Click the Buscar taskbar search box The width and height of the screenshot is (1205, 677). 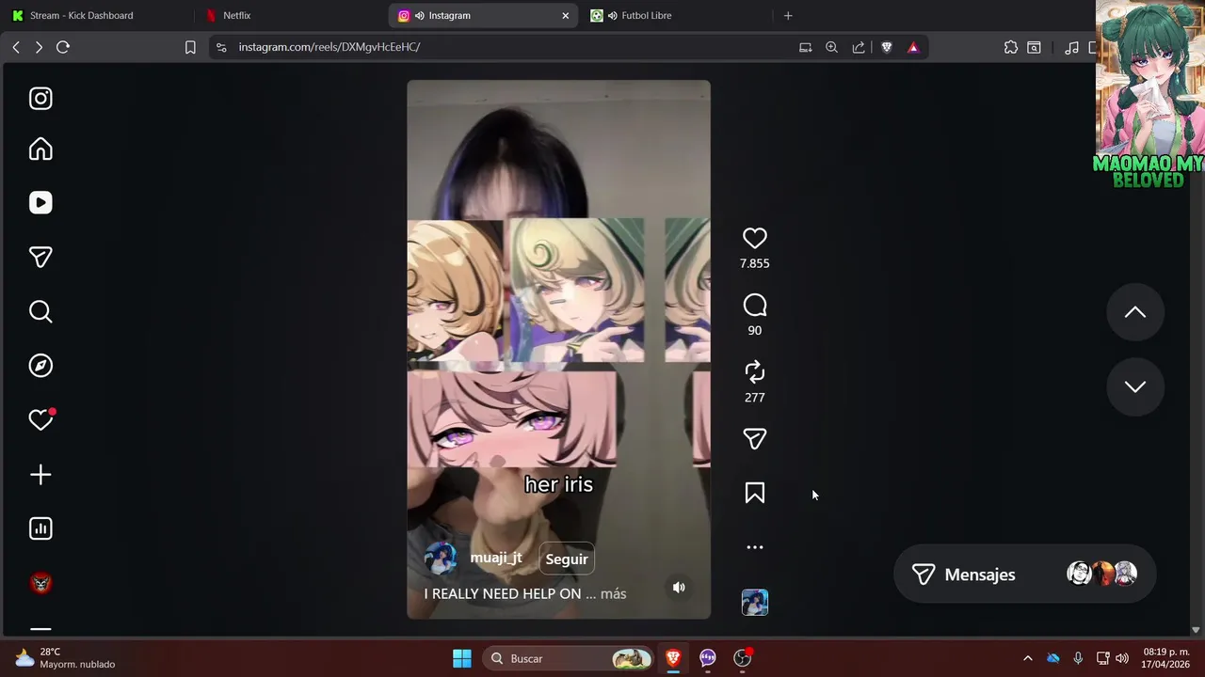(569, 658)
